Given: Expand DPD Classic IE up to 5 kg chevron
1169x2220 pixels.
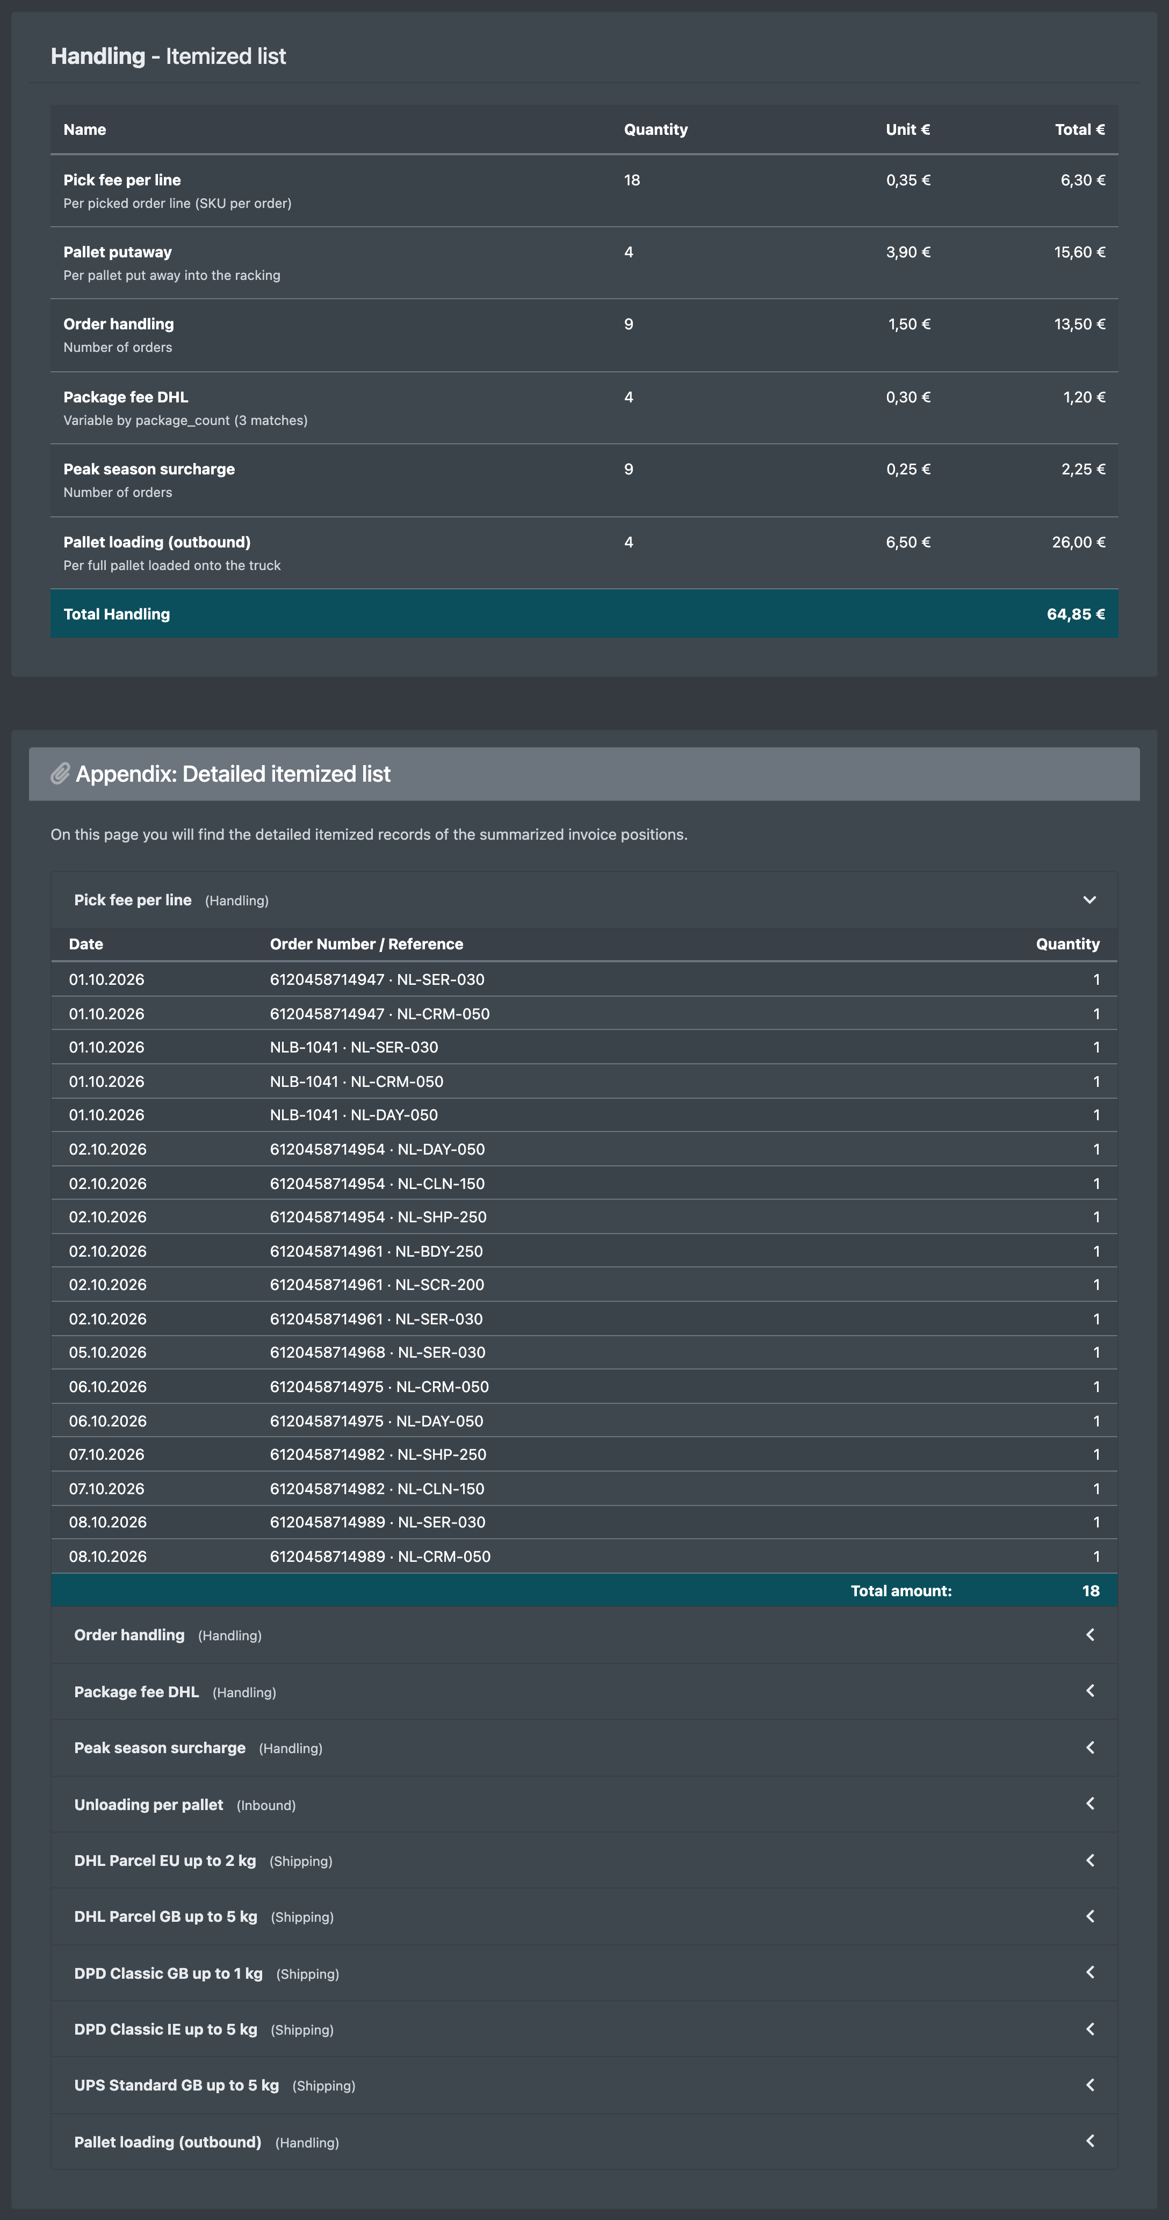Looking at the screenshot, I should coord(1089,2030).
